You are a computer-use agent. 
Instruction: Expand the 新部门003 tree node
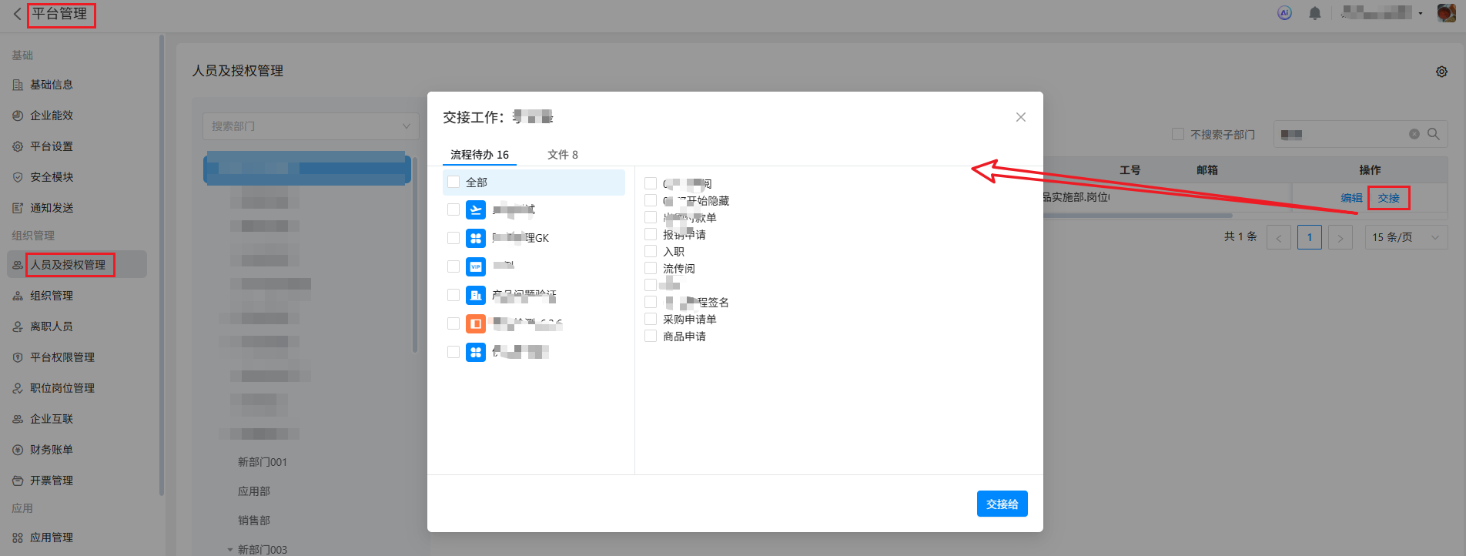point(229,550)
